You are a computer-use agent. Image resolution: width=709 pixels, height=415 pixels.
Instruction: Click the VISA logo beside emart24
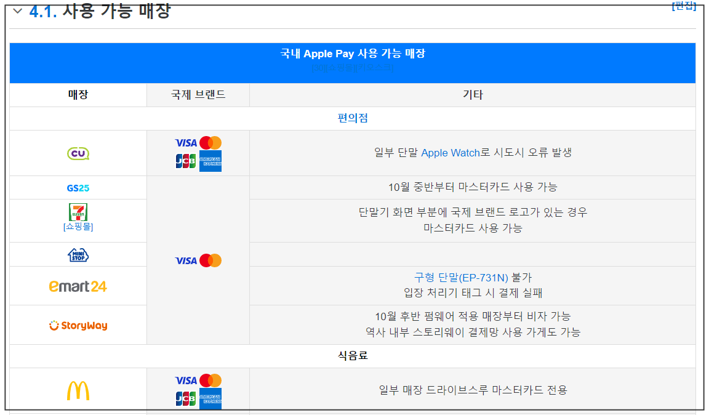click(186, 260)
